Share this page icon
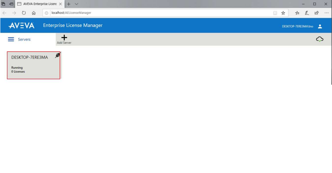The width and height of the screenshot is (332, 173). point(317,13)
